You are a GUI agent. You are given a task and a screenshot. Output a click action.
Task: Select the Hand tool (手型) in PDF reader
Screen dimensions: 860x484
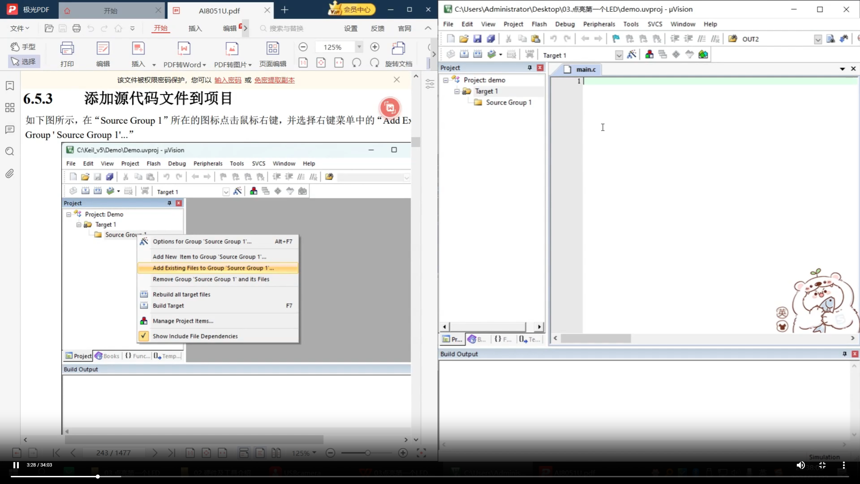click(x=23, y=46)
